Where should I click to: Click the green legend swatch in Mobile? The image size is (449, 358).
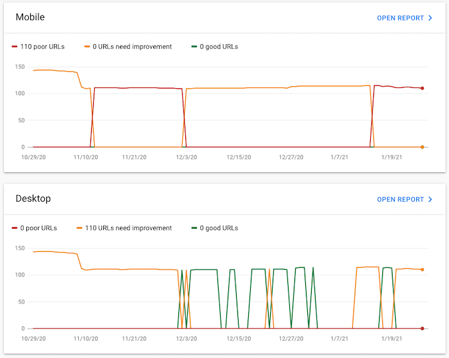tap(194, 46)
